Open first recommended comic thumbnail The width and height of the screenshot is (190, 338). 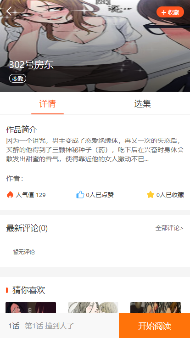click(x=31, y=307)
